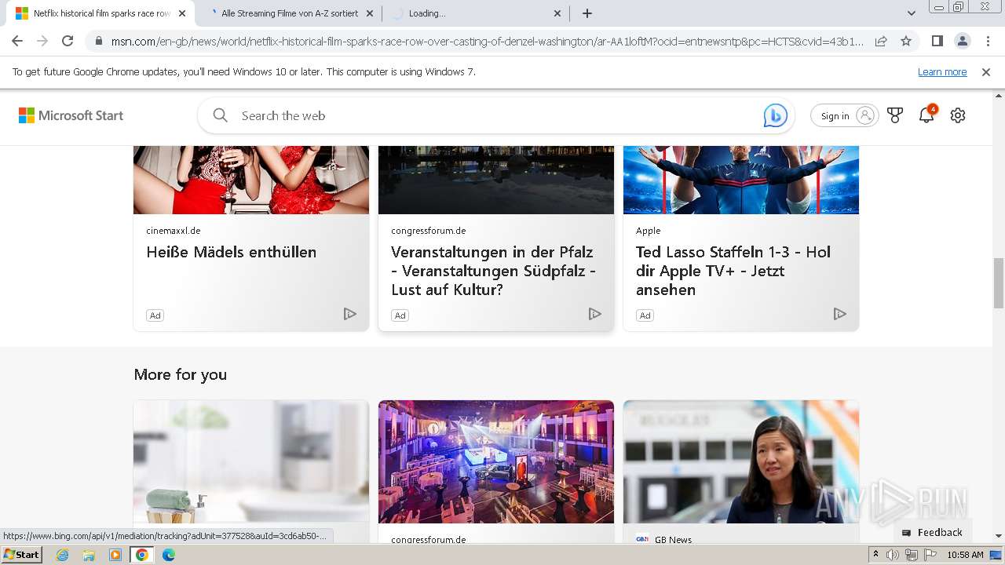Click the Ted Lasso ad image
The image size is (1005, 565).
741,180
